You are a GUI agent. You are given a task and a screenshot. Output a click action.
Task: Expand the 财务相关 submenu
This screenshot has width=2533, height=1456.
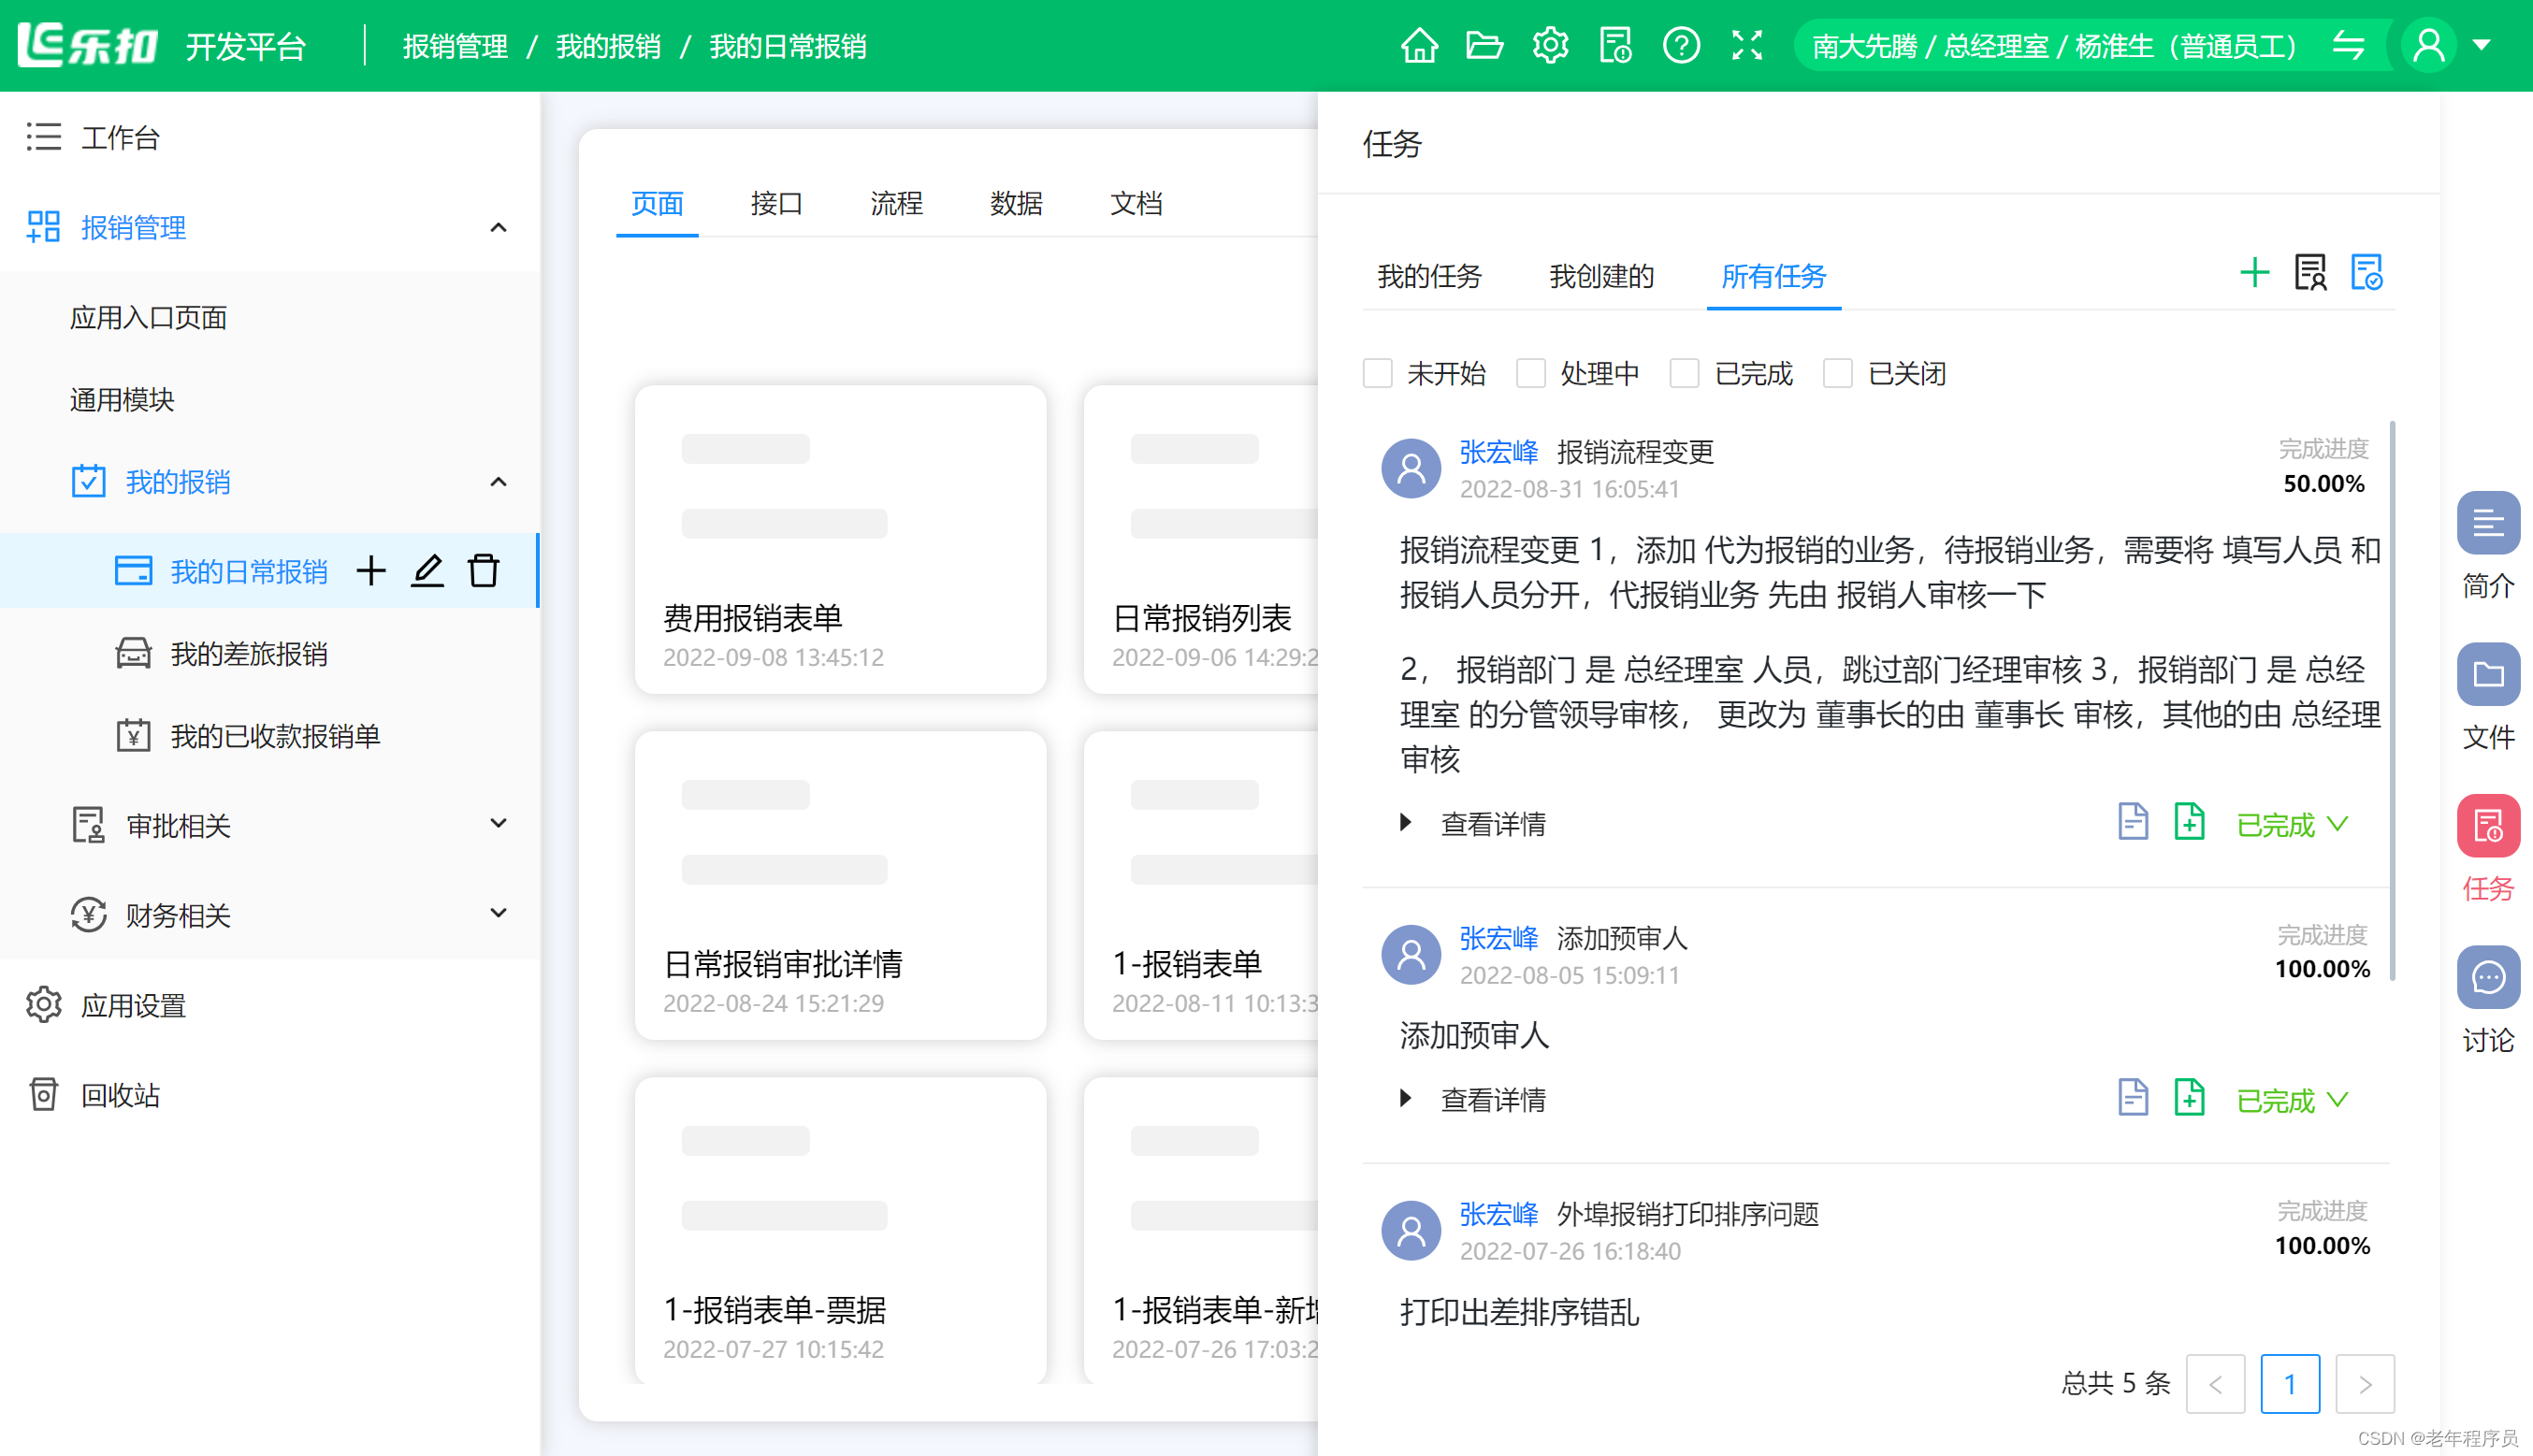tap(498, 914)
